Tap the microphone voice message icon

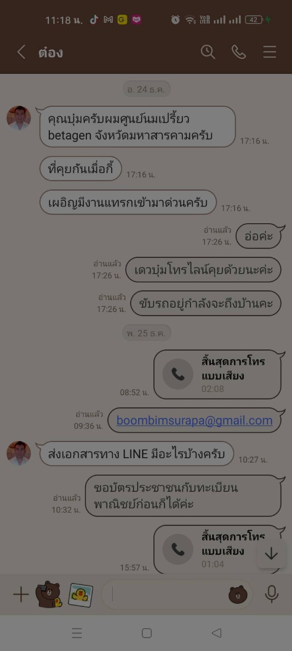272,594
